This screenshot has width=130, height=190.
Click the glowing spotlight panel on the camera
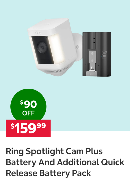tap(56, 48)
